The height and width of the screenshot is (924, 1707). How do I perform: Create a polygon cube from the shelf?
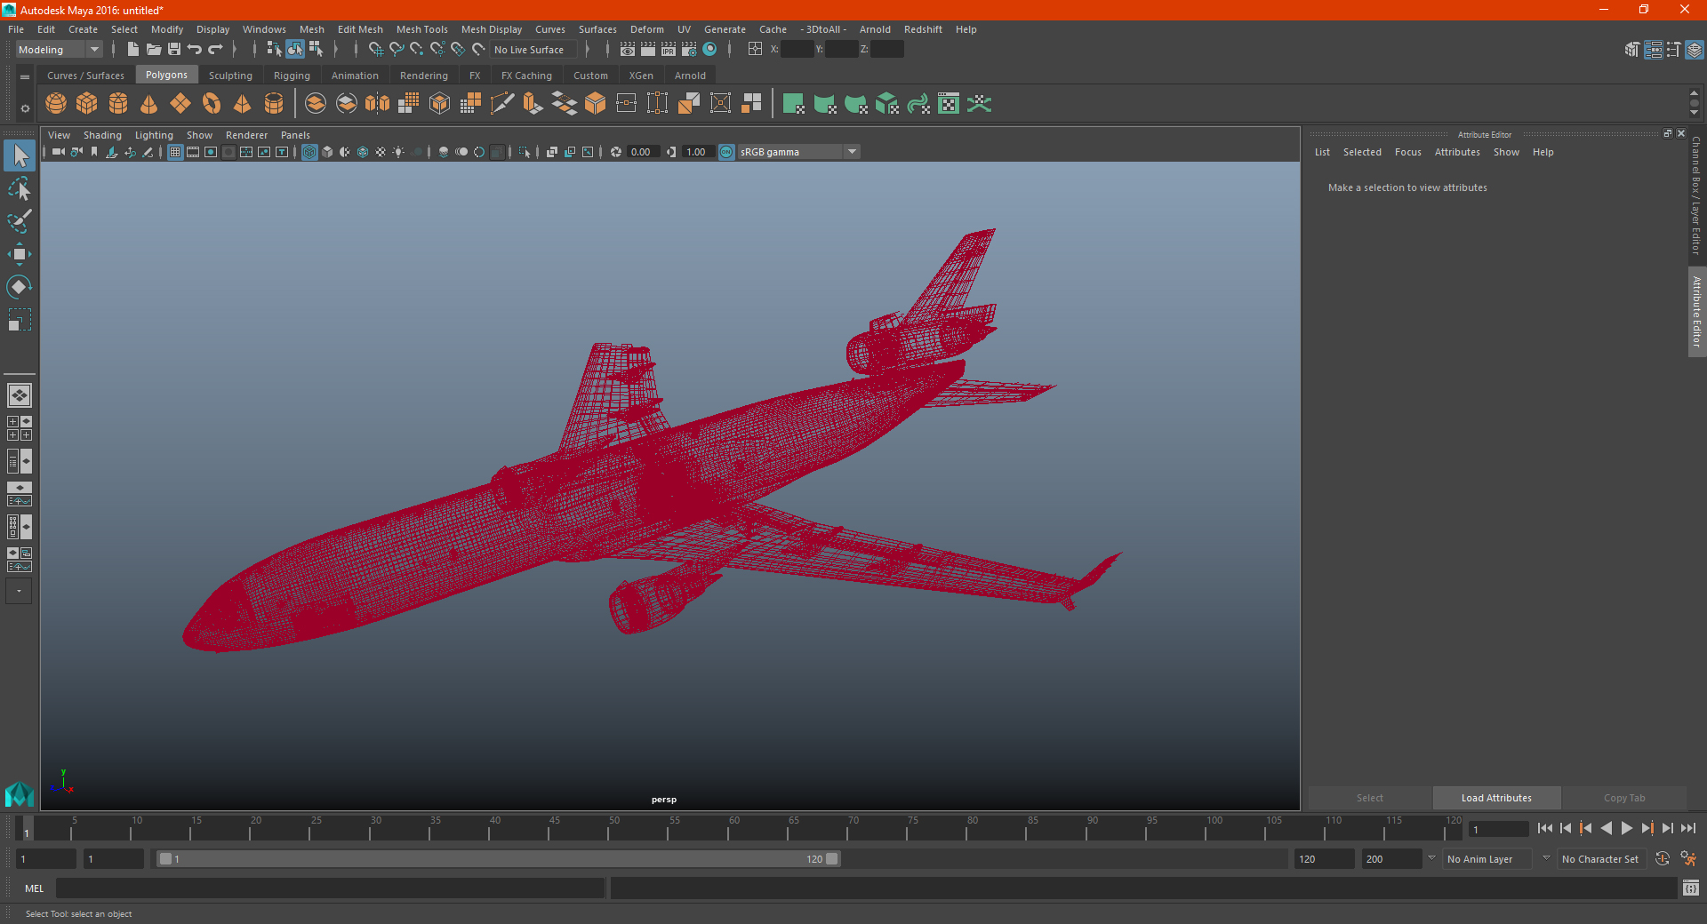(x=87, y=104)
